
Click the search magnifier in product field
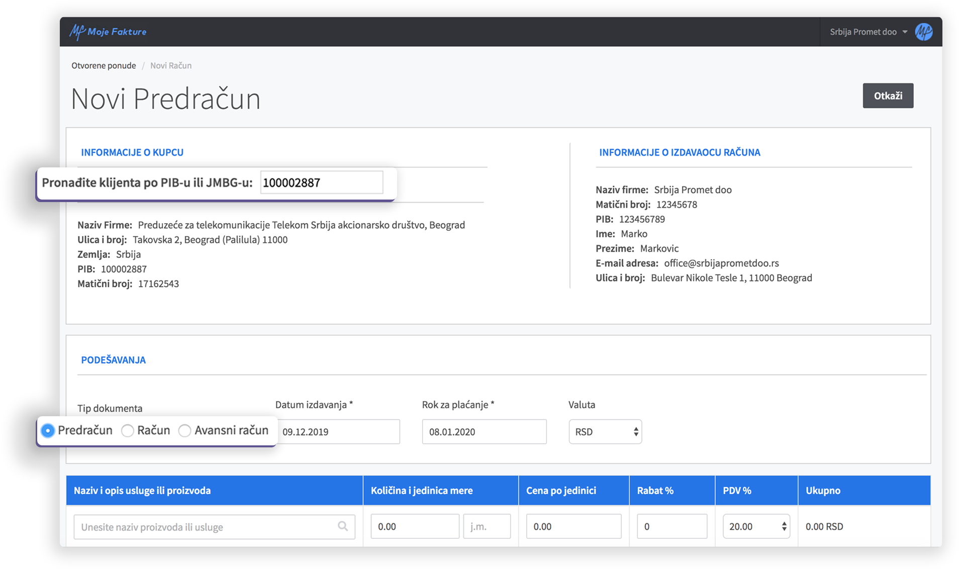coord(343,526)
